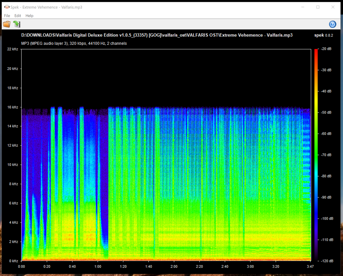343x276 pixels.
Task: Click the 3:20 time label
Action: coord(276,266)
